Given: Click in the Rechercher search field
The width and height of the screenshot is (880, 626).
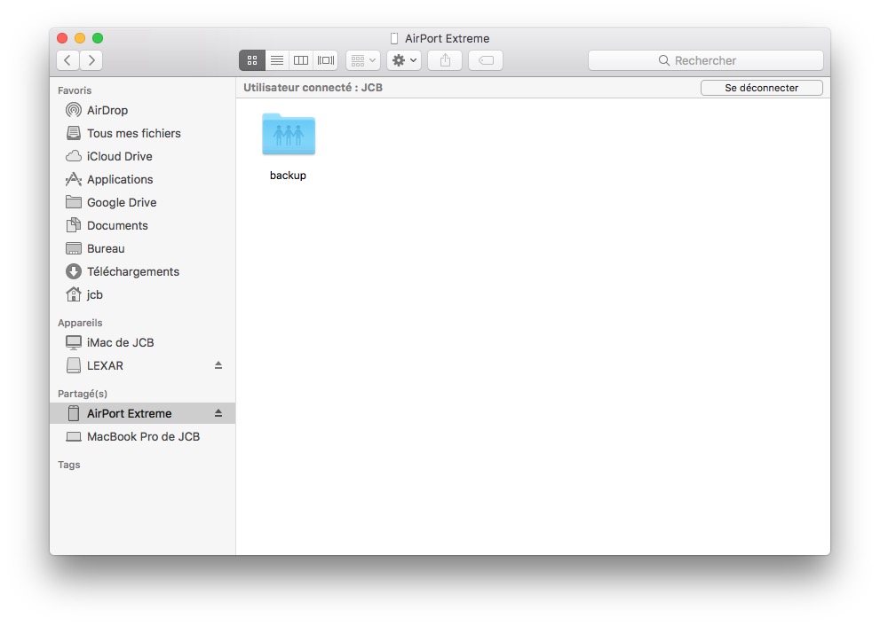Looking at the screenshot, I should (x=706, y=60).
